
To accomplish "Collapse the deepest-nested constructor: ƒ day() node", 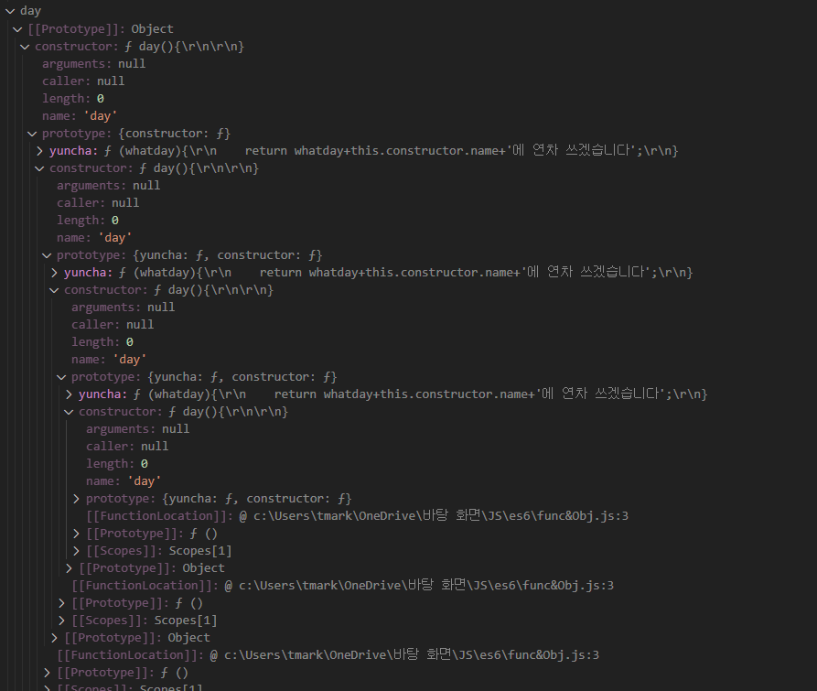I will click(69, 412).
